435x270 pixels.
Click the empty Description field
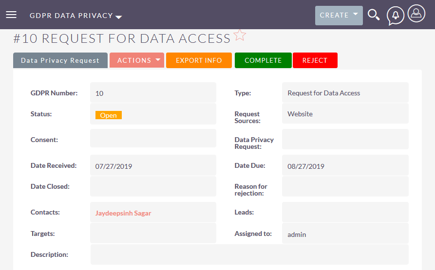tap(249, 254)
